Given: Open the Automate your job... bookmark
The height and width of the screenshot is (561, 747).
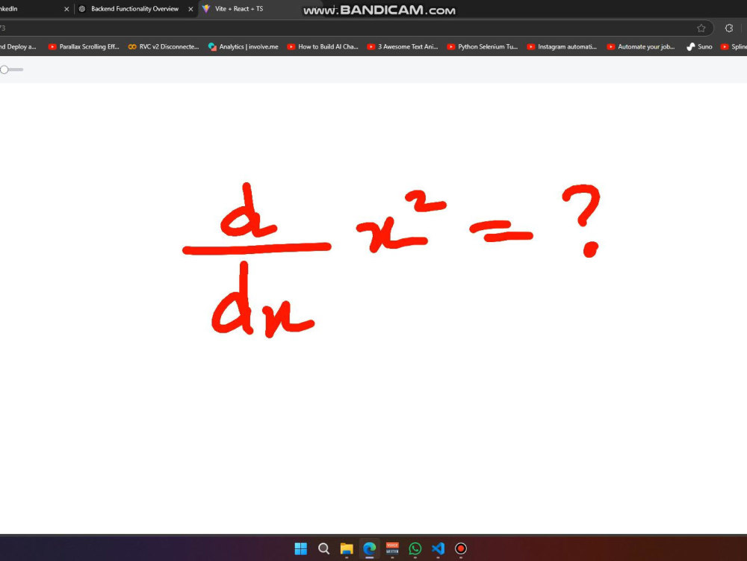Looking at the screenshot, I should (x=641, y=46).
